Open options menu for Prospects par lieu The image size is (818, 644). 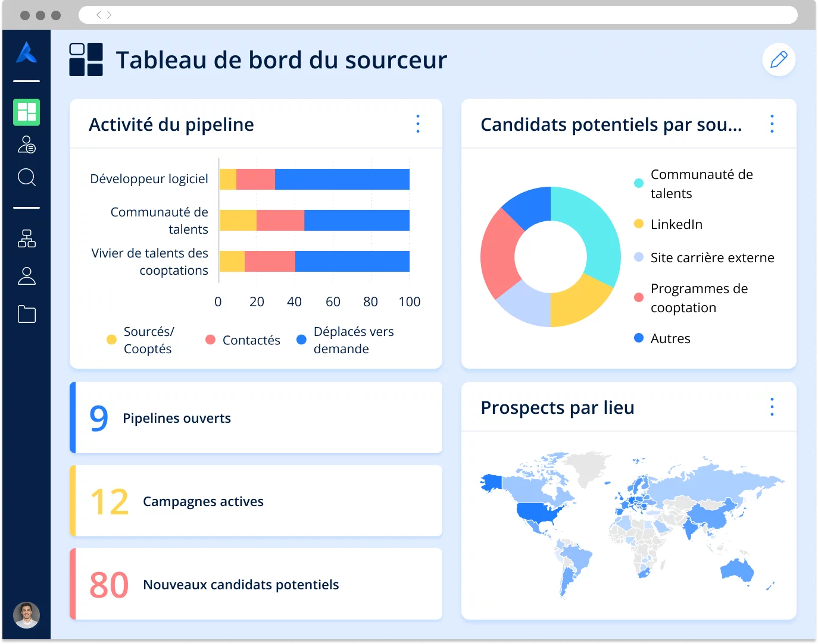coord(772,407)
